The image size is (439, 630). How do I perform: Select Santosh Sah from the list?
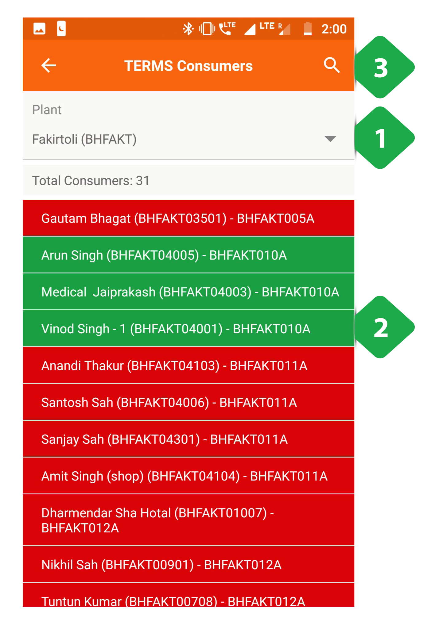click(188, 402)
